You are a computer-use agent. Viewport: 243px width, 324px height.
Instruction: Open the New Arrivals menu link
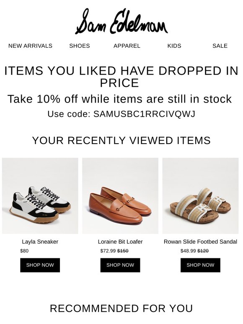coord(31,46)
